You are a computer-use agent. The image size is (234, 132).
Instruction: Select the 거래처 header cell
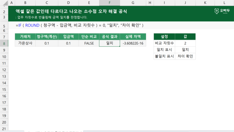(25, 37)
